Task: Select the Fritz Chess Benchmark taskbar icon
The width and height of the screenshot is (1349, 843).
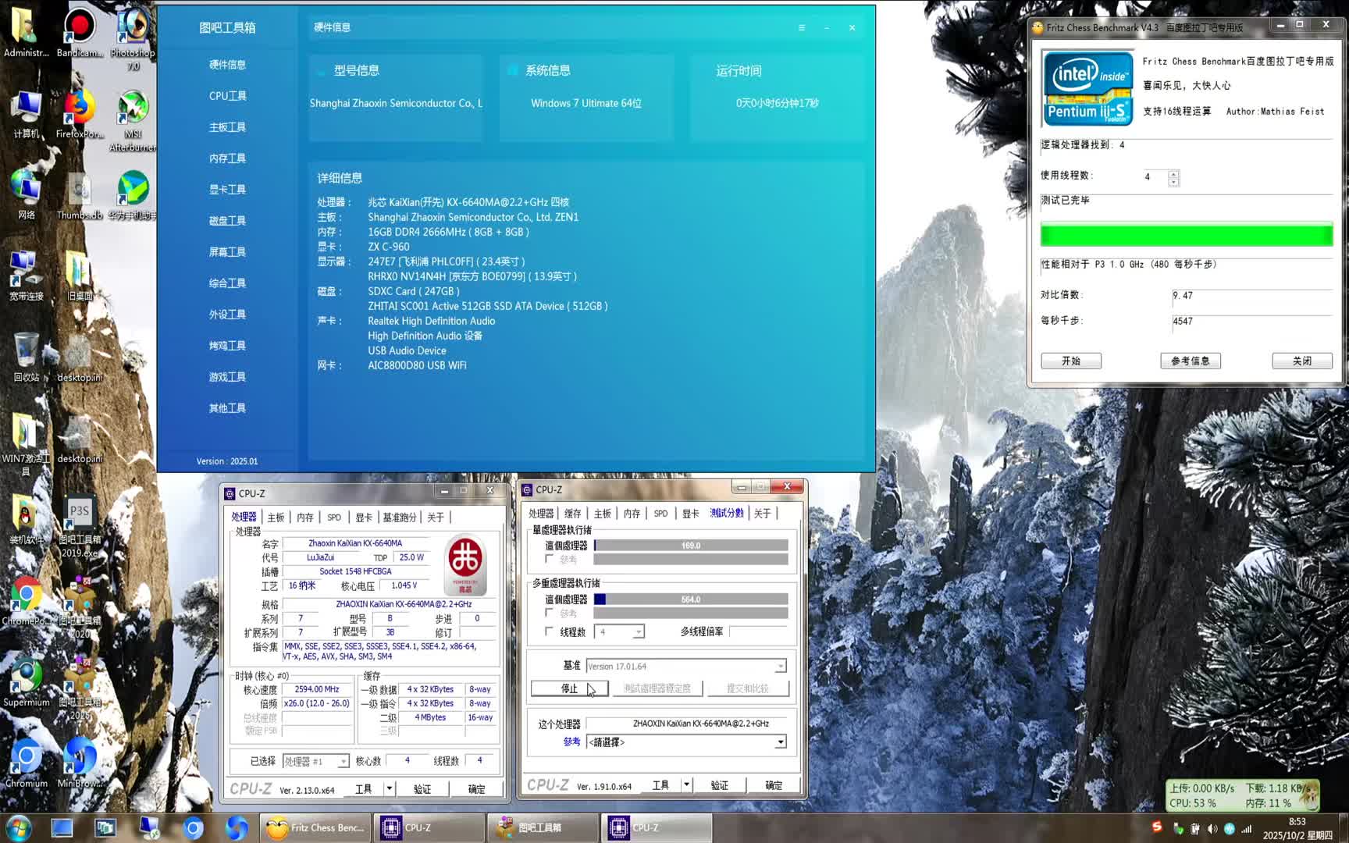Action: pos(314,828)
